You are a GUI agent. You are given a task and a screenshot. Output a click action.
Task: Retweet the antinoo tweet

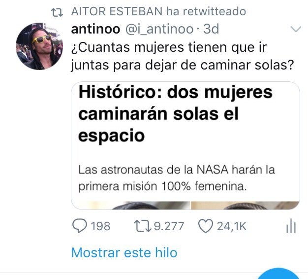(142, 226)
